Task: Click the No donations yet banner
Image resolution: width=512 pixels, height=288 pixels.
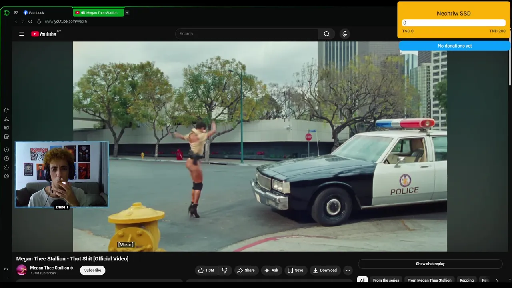Action: point(455,46)
